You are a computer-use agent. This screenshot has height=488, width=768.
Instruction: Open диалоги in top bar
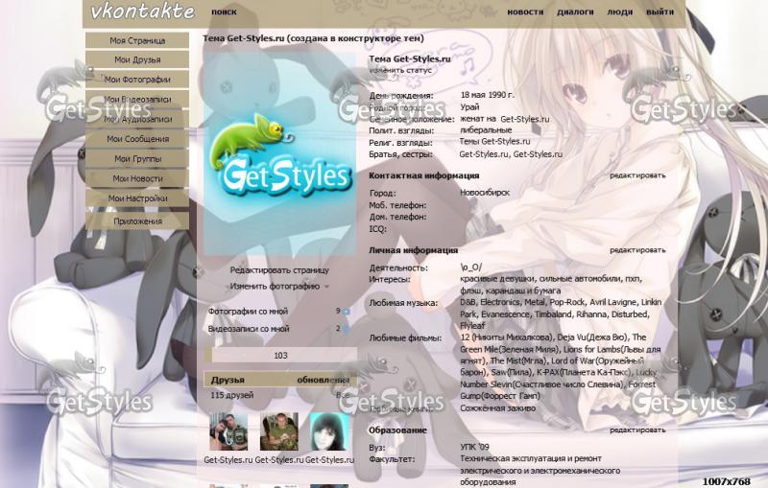(575, 12)
